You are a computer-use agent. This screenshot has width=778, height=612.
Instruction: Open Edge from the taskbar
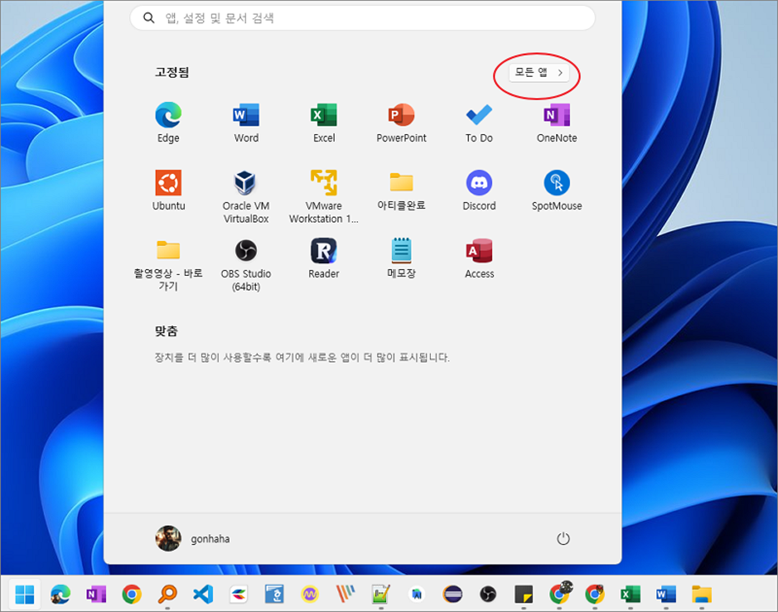click(60, 595)
